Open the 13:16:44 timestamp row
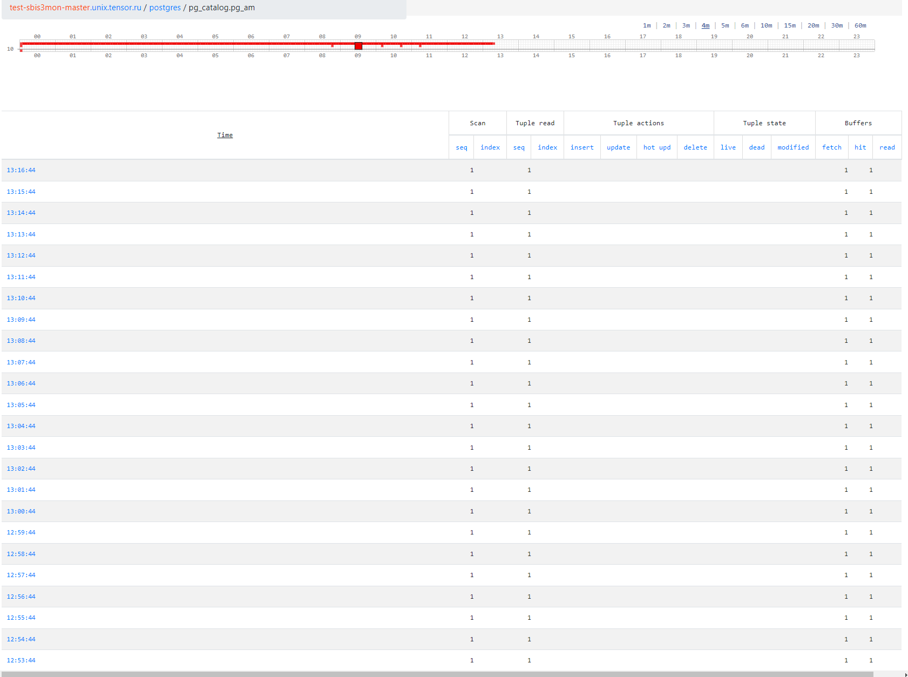This screenshot has width=908, height=677. coord(21,170)
